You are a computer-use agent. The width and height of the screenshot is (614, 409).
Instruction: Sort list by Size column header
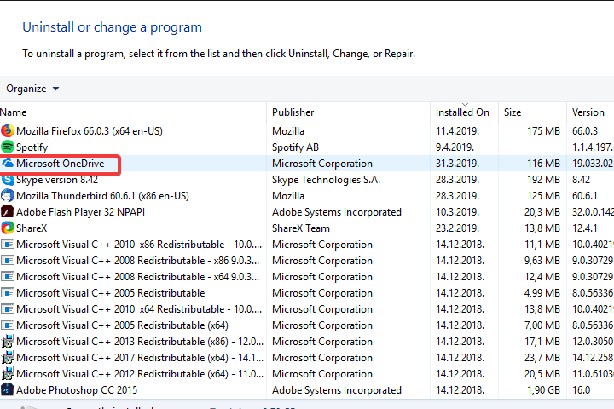pos(513,112)
